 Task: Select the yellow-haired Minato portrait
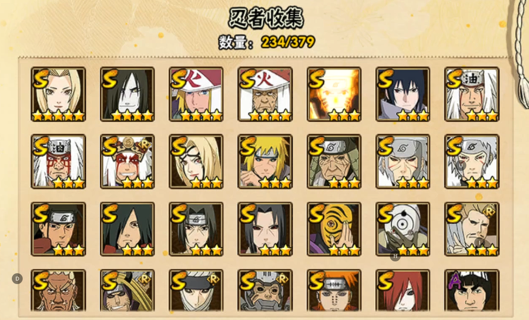pos(265,161)
